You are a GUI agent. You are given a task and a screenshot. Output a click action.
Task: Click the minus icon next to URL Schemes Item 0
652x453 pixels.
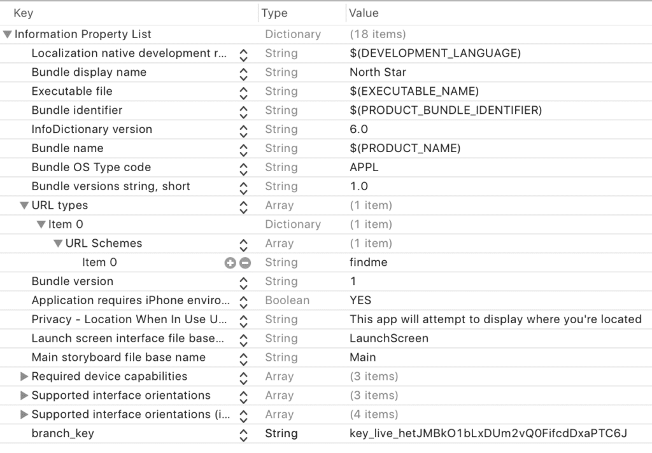pyautogui.click(x=245, y=262)
